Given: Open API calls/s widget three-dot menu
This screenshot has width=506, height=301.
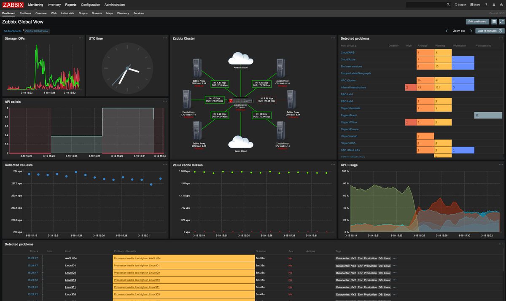Looking at the screenshot, I should pos(165,101).
